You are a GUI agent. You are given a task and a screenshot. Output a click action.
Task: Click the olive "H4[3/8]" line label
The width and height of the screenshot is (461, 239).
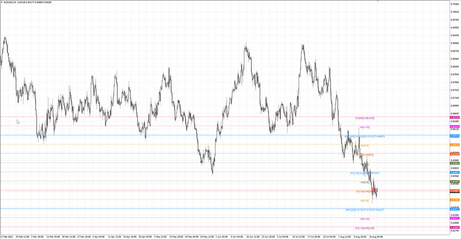tap(365, 182)
